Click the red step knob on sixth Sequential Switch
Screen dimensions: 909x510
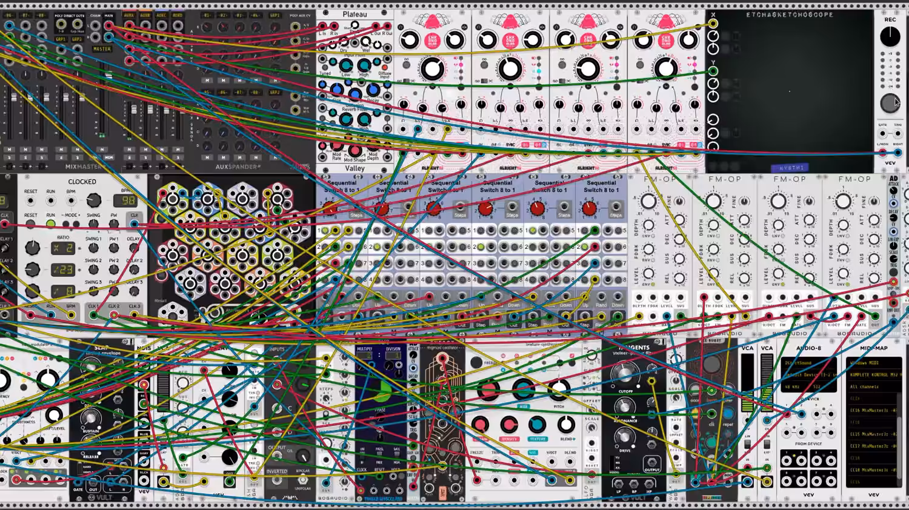[589, 209]
